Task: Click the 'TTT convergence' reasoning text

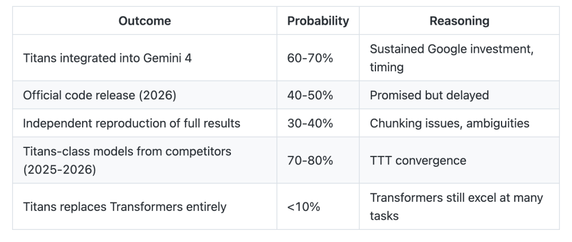Action: [x=418, y=161]
